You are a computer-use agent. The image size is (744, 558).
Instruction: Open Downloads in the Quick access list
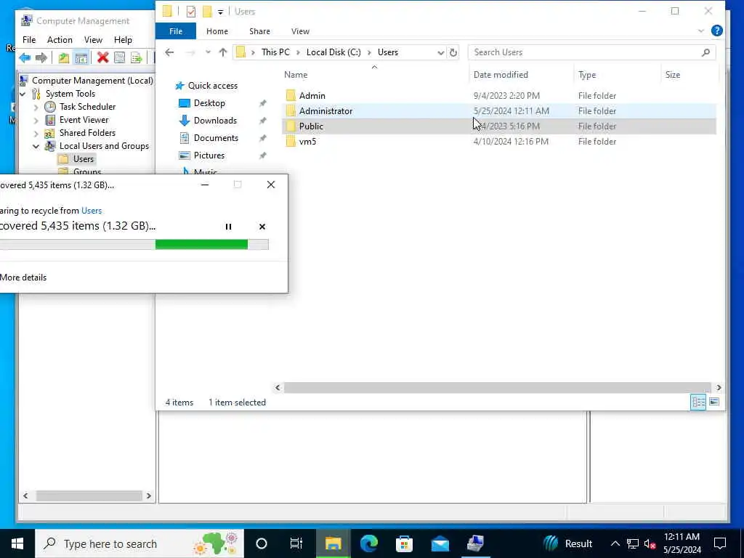pyautogui.click(x=215, y=121)
